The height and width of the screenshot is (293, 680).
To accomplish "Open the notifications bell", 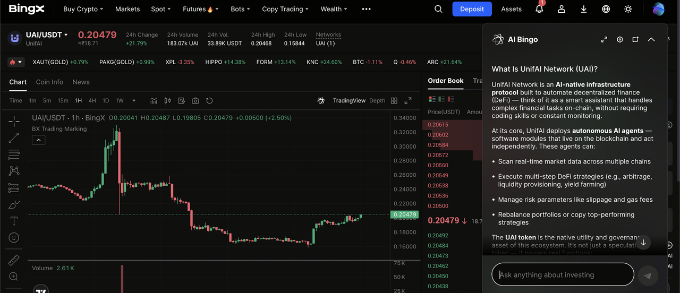I will click(539, 9).
